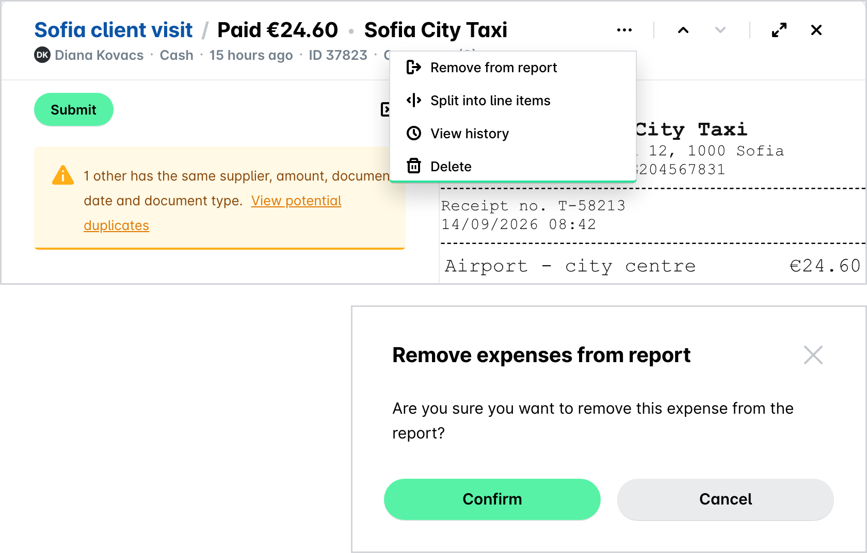Screen dimensions: 867x553
Task: Click the Sofia City Taxi title
Action: coord(436,30)
